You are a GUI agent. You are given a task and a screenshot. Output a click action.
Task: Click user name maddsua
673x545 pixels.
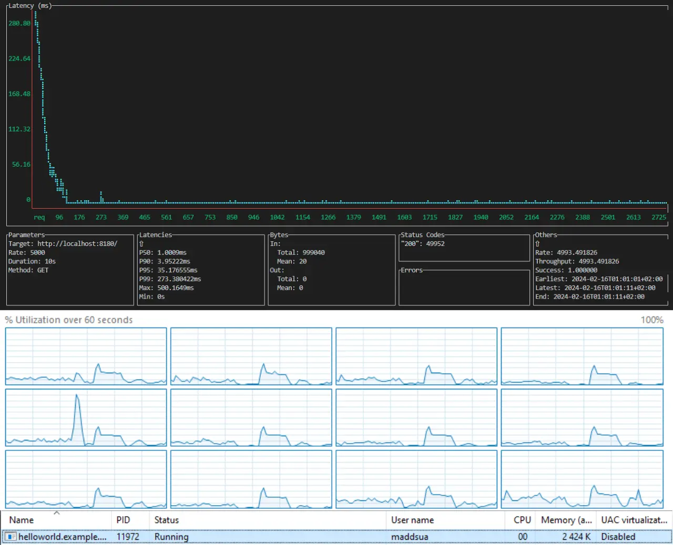(x=410, y=537)
